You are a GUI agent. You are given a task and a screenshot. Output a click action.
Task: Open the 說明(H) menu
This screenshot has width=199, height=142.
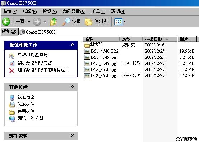click(118, 12)
